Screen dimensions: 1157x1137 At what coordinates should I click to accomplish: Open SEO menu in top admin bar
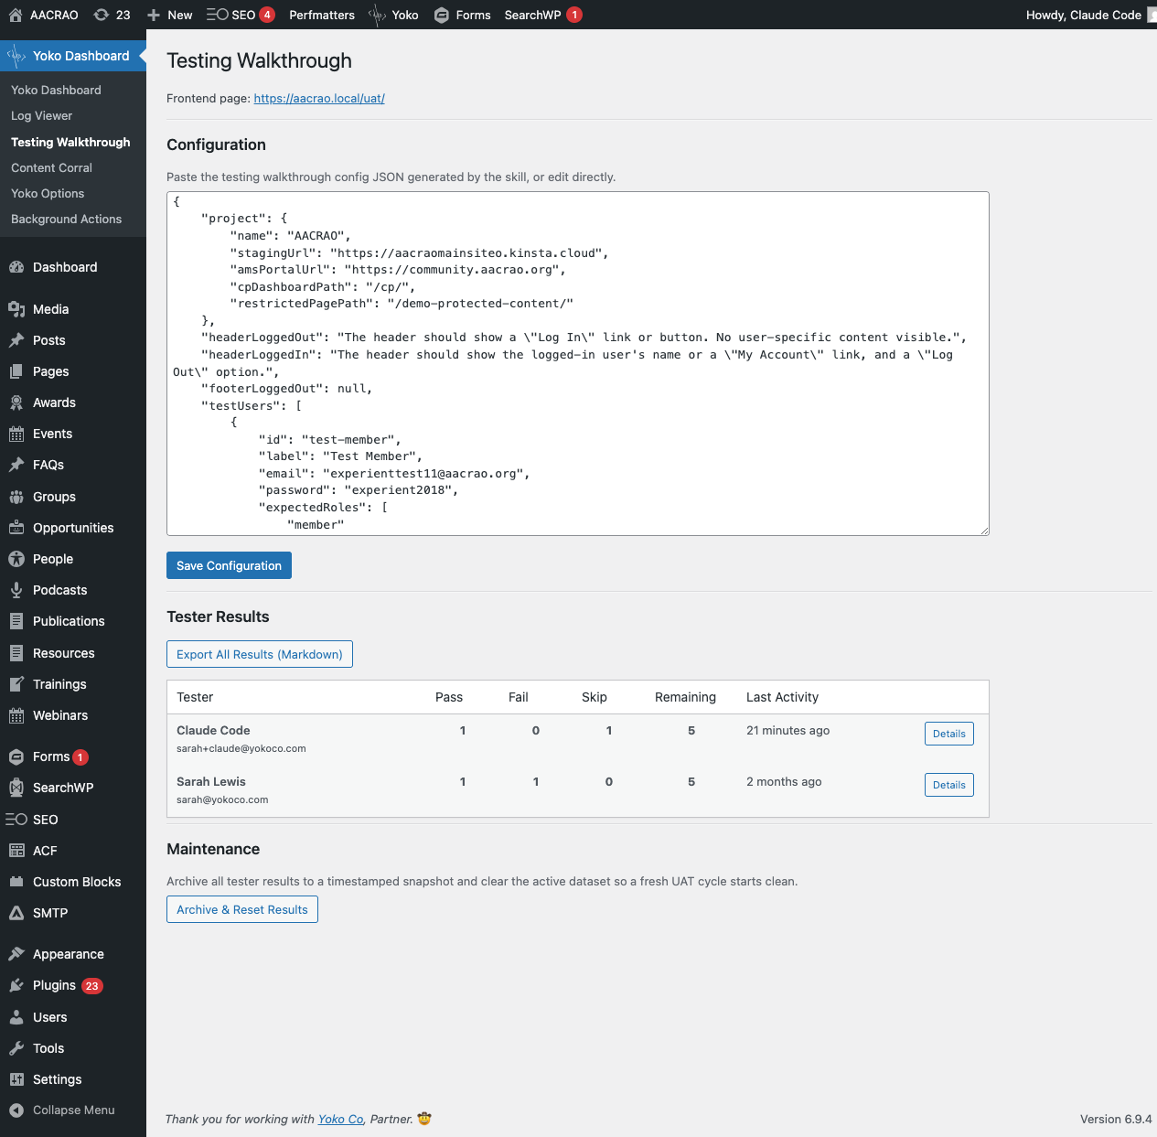pyautogui.click(x=241, y=15)
